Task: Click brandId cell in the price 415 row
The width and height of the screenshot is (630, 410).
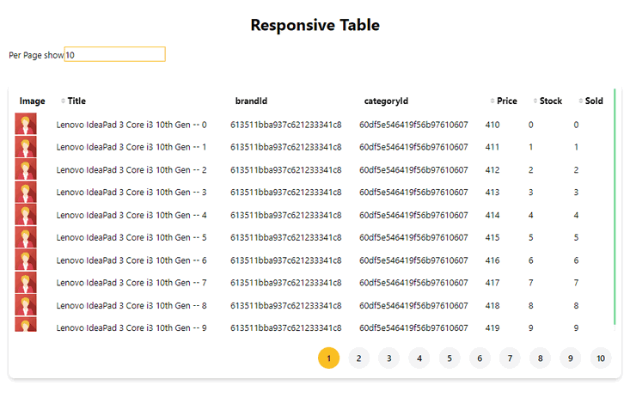Action: pos(285,237)
